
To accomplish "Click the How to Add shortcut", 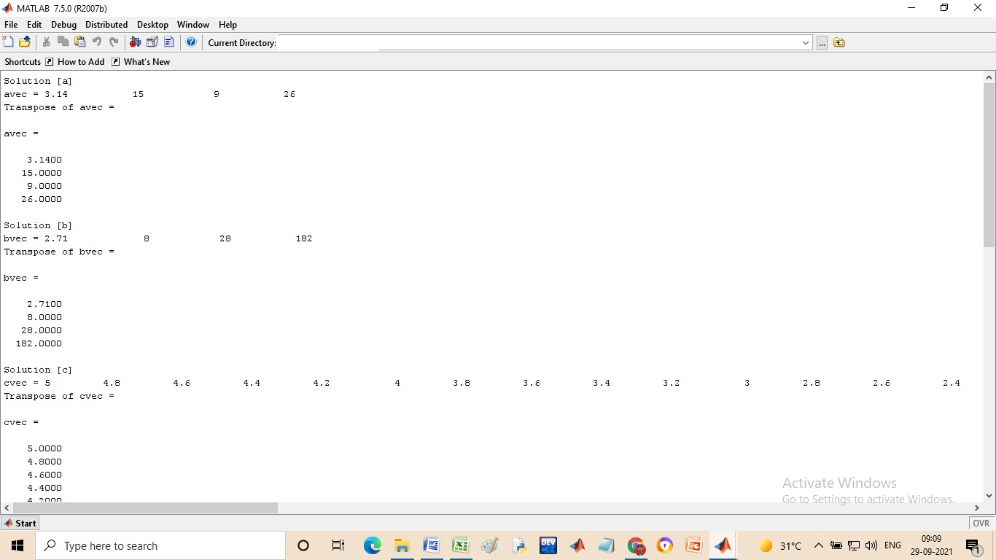I will (x=80, y=62).
